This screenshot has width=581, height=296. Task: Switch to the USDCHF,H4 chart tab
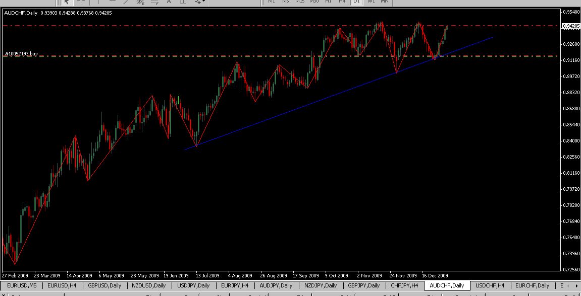490,285
